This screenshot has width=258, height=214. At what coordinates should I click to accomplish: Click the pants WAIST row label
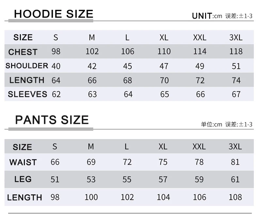[23, 162]
